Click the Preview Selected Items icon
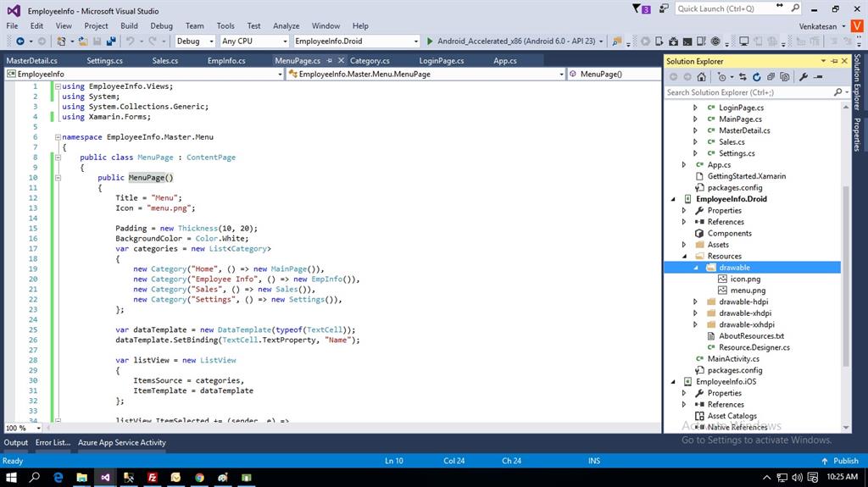Image resolution: width=868 pixels, height=487 pixels. coord(818,77)
